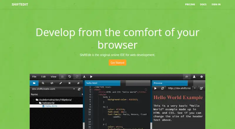Click the color: #C26356 code line
This screenshot has width=235, height=129.
click(116, 109)
